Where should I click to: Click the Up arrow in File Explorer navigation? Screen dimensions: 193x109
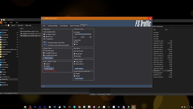click(x=6, y=25)
